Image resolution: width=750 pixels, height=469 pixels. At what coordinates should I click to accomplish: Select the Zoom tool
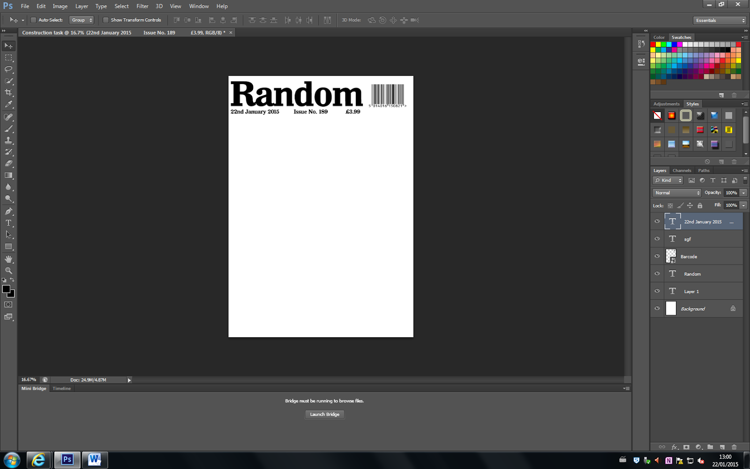coord(8,271)
